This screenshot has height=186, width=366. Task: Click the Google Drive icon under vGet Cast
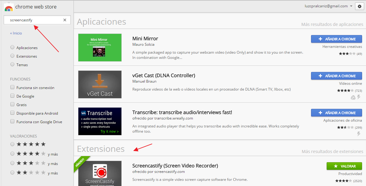tap(353, 97)
